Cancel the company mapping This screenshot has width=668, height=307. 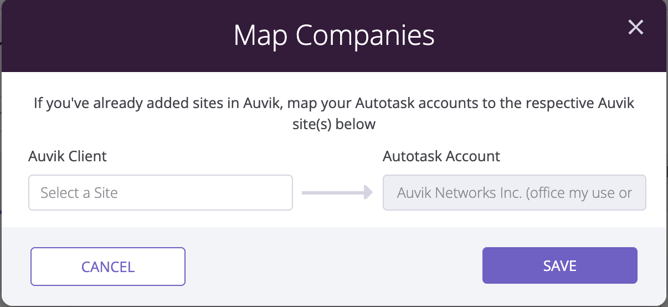108,267
